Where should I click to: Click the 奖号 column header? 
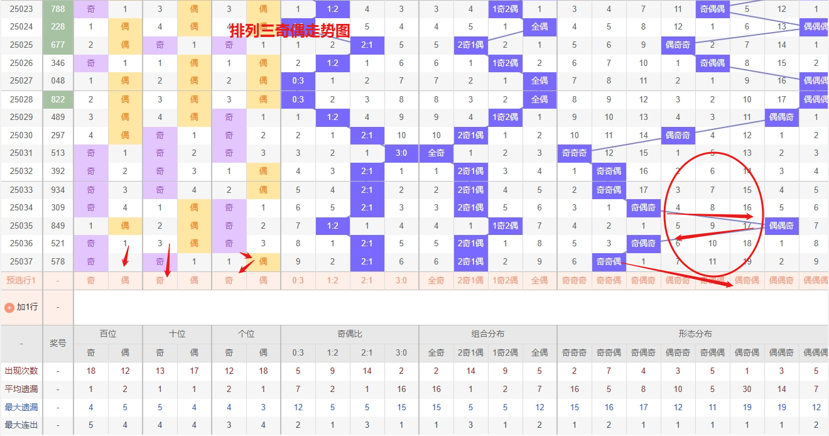pyautogui.click(x=58, y=344)
